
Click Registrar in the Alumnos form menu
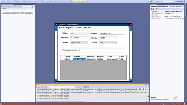tap(70, 28)
